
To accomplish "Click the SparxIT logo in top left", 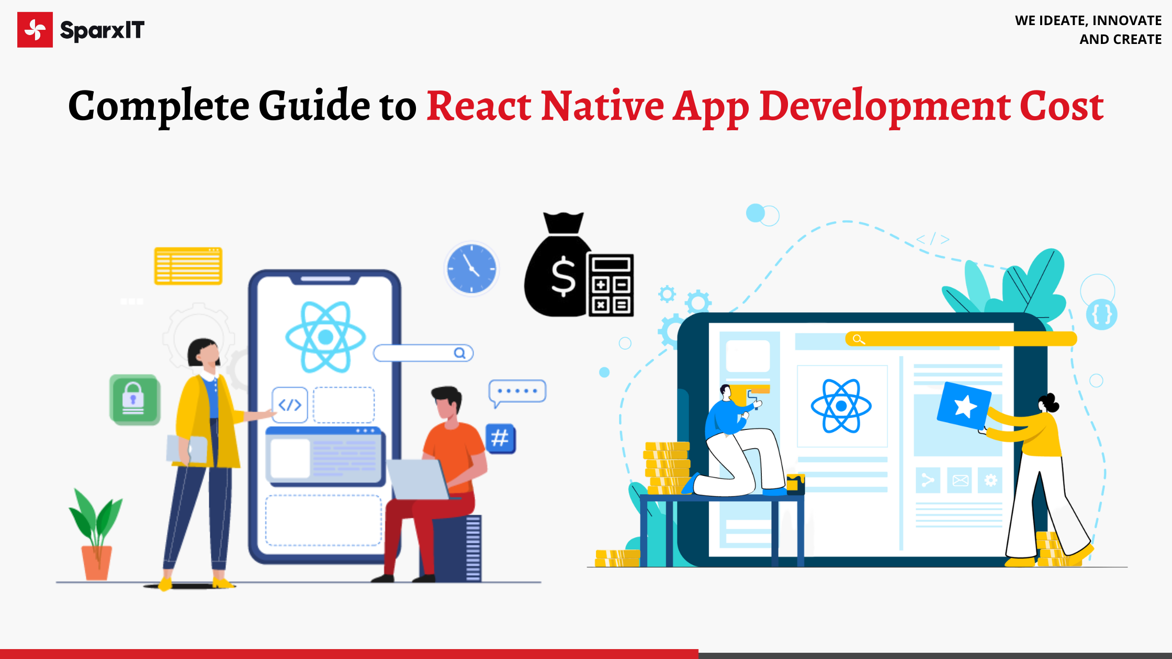I will [81, 29].
